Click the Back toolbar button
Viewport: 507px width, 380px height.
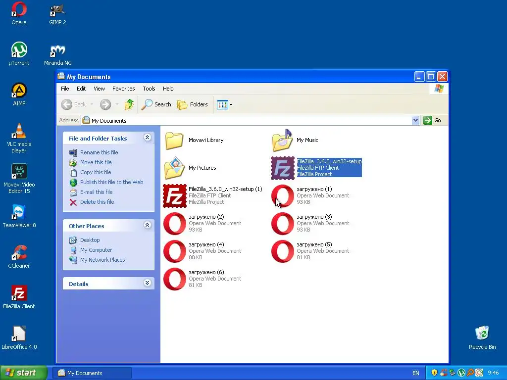pos(74,104)
